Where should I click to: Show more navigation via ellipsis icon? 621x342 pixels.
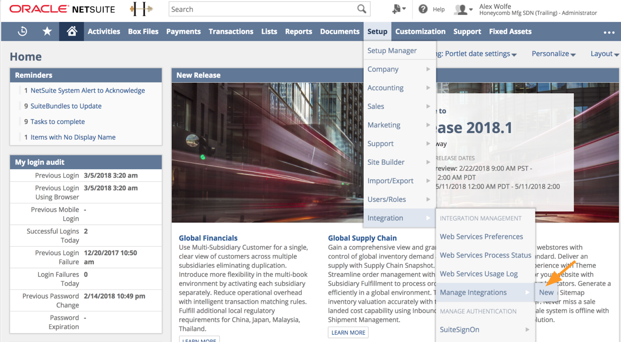click(x=609, y=32)
